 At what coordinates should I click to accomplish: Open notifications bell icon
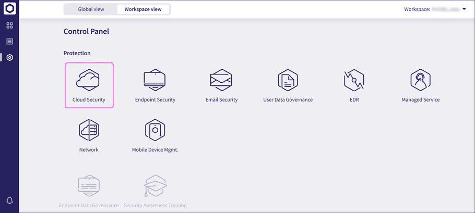(10, 201)
